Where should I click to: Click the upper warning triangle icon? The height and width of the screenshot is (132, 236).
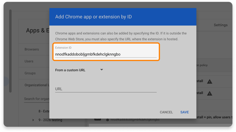[210, 82]
